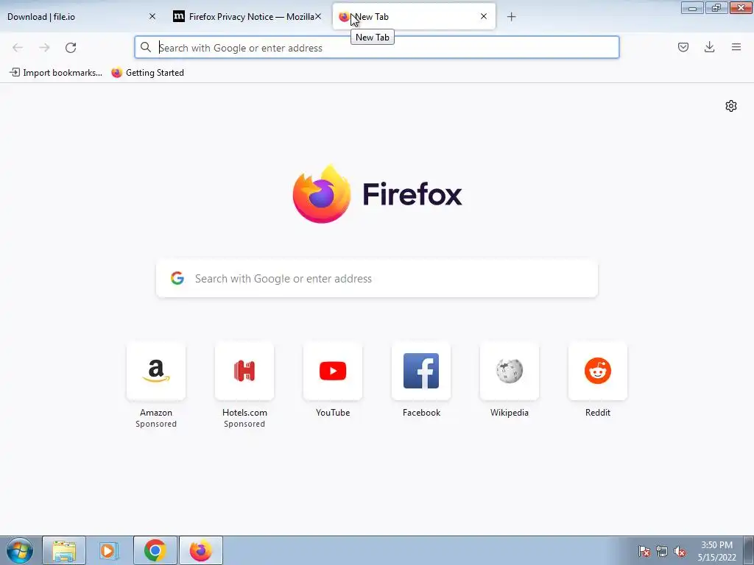The width and height of the screenshot is (754, 565).
Task: Open the Wikipedia shortcut tile
Action: point(510,371)
